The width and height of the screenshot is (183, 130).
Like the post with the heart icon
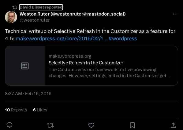(91, 125)
